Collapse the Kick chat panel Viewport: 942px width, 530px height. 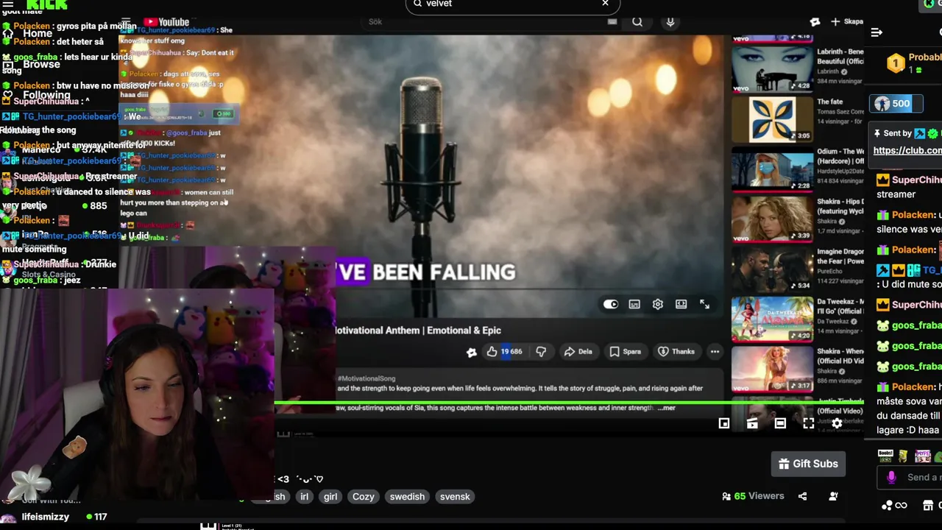tap(877, 32)
